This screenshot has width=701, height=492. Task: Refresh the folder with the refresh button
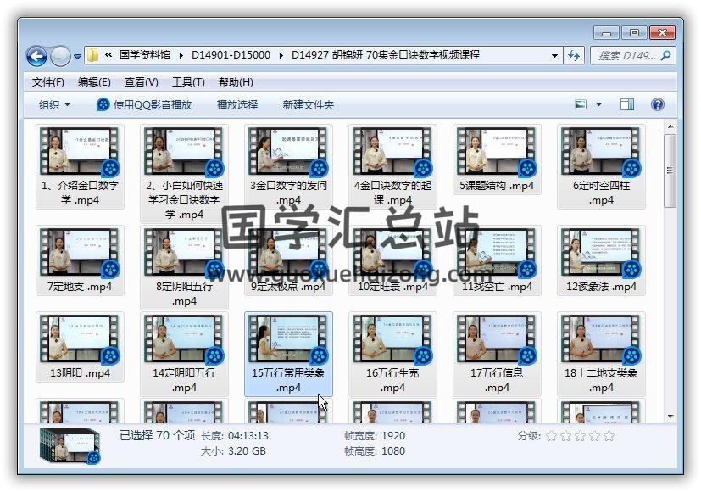(574, 56)
